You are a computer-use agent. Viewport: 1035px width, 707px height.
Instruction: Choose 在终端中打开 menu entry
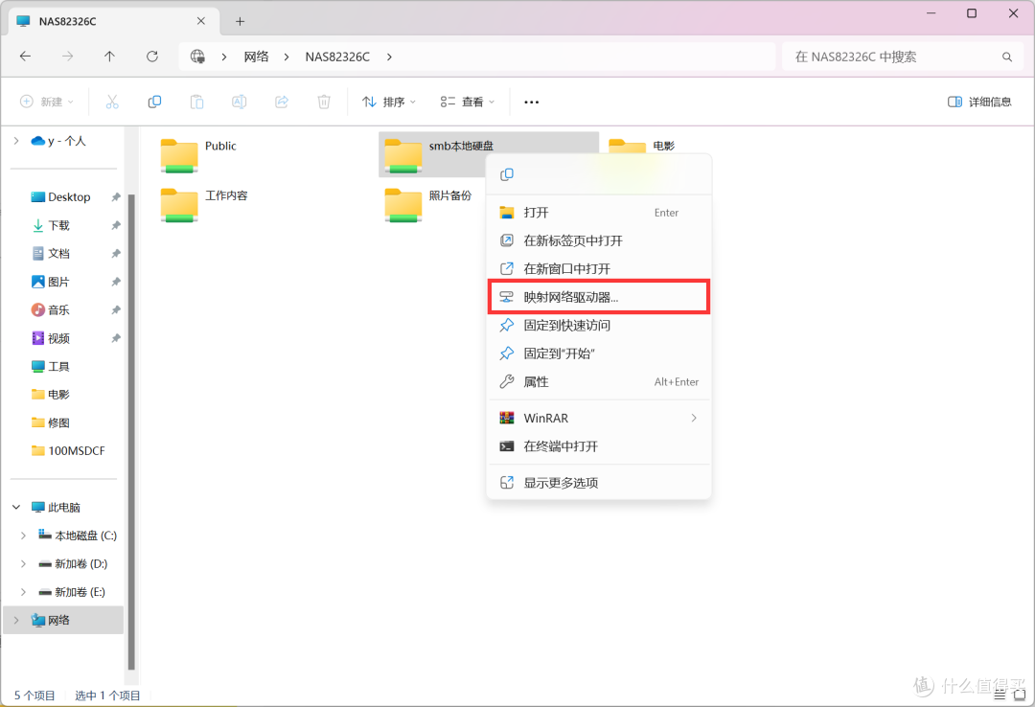point(599,446)
